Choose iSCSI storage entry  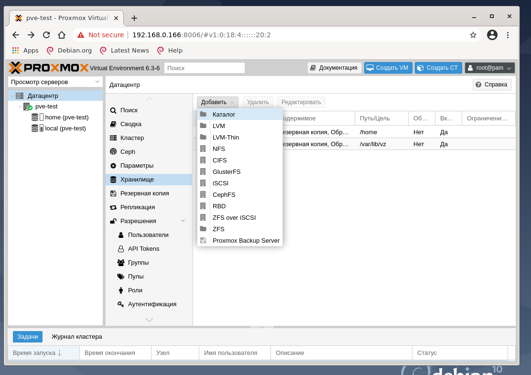pyautogui.click(x=240, y=183)
